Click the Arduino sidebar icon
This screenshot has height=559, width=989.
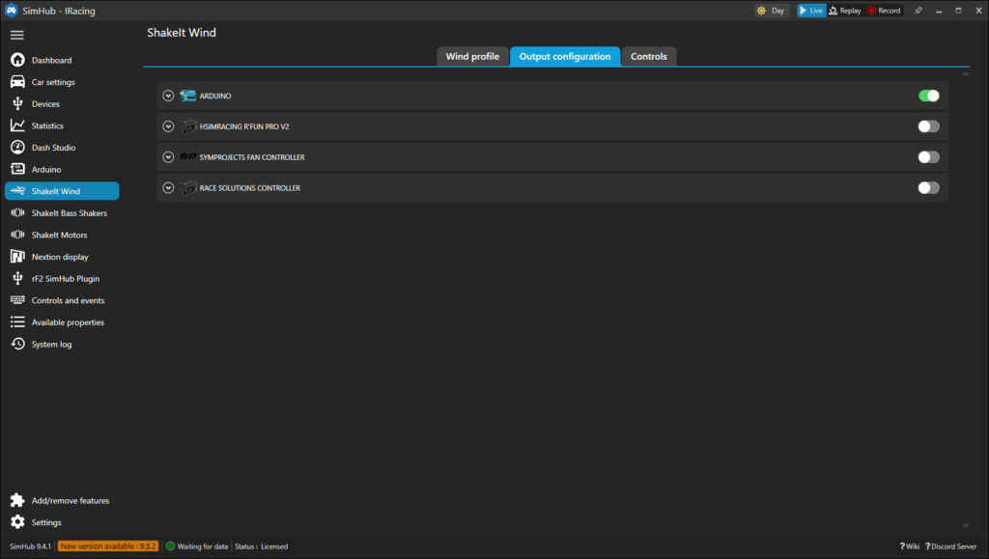17,169
